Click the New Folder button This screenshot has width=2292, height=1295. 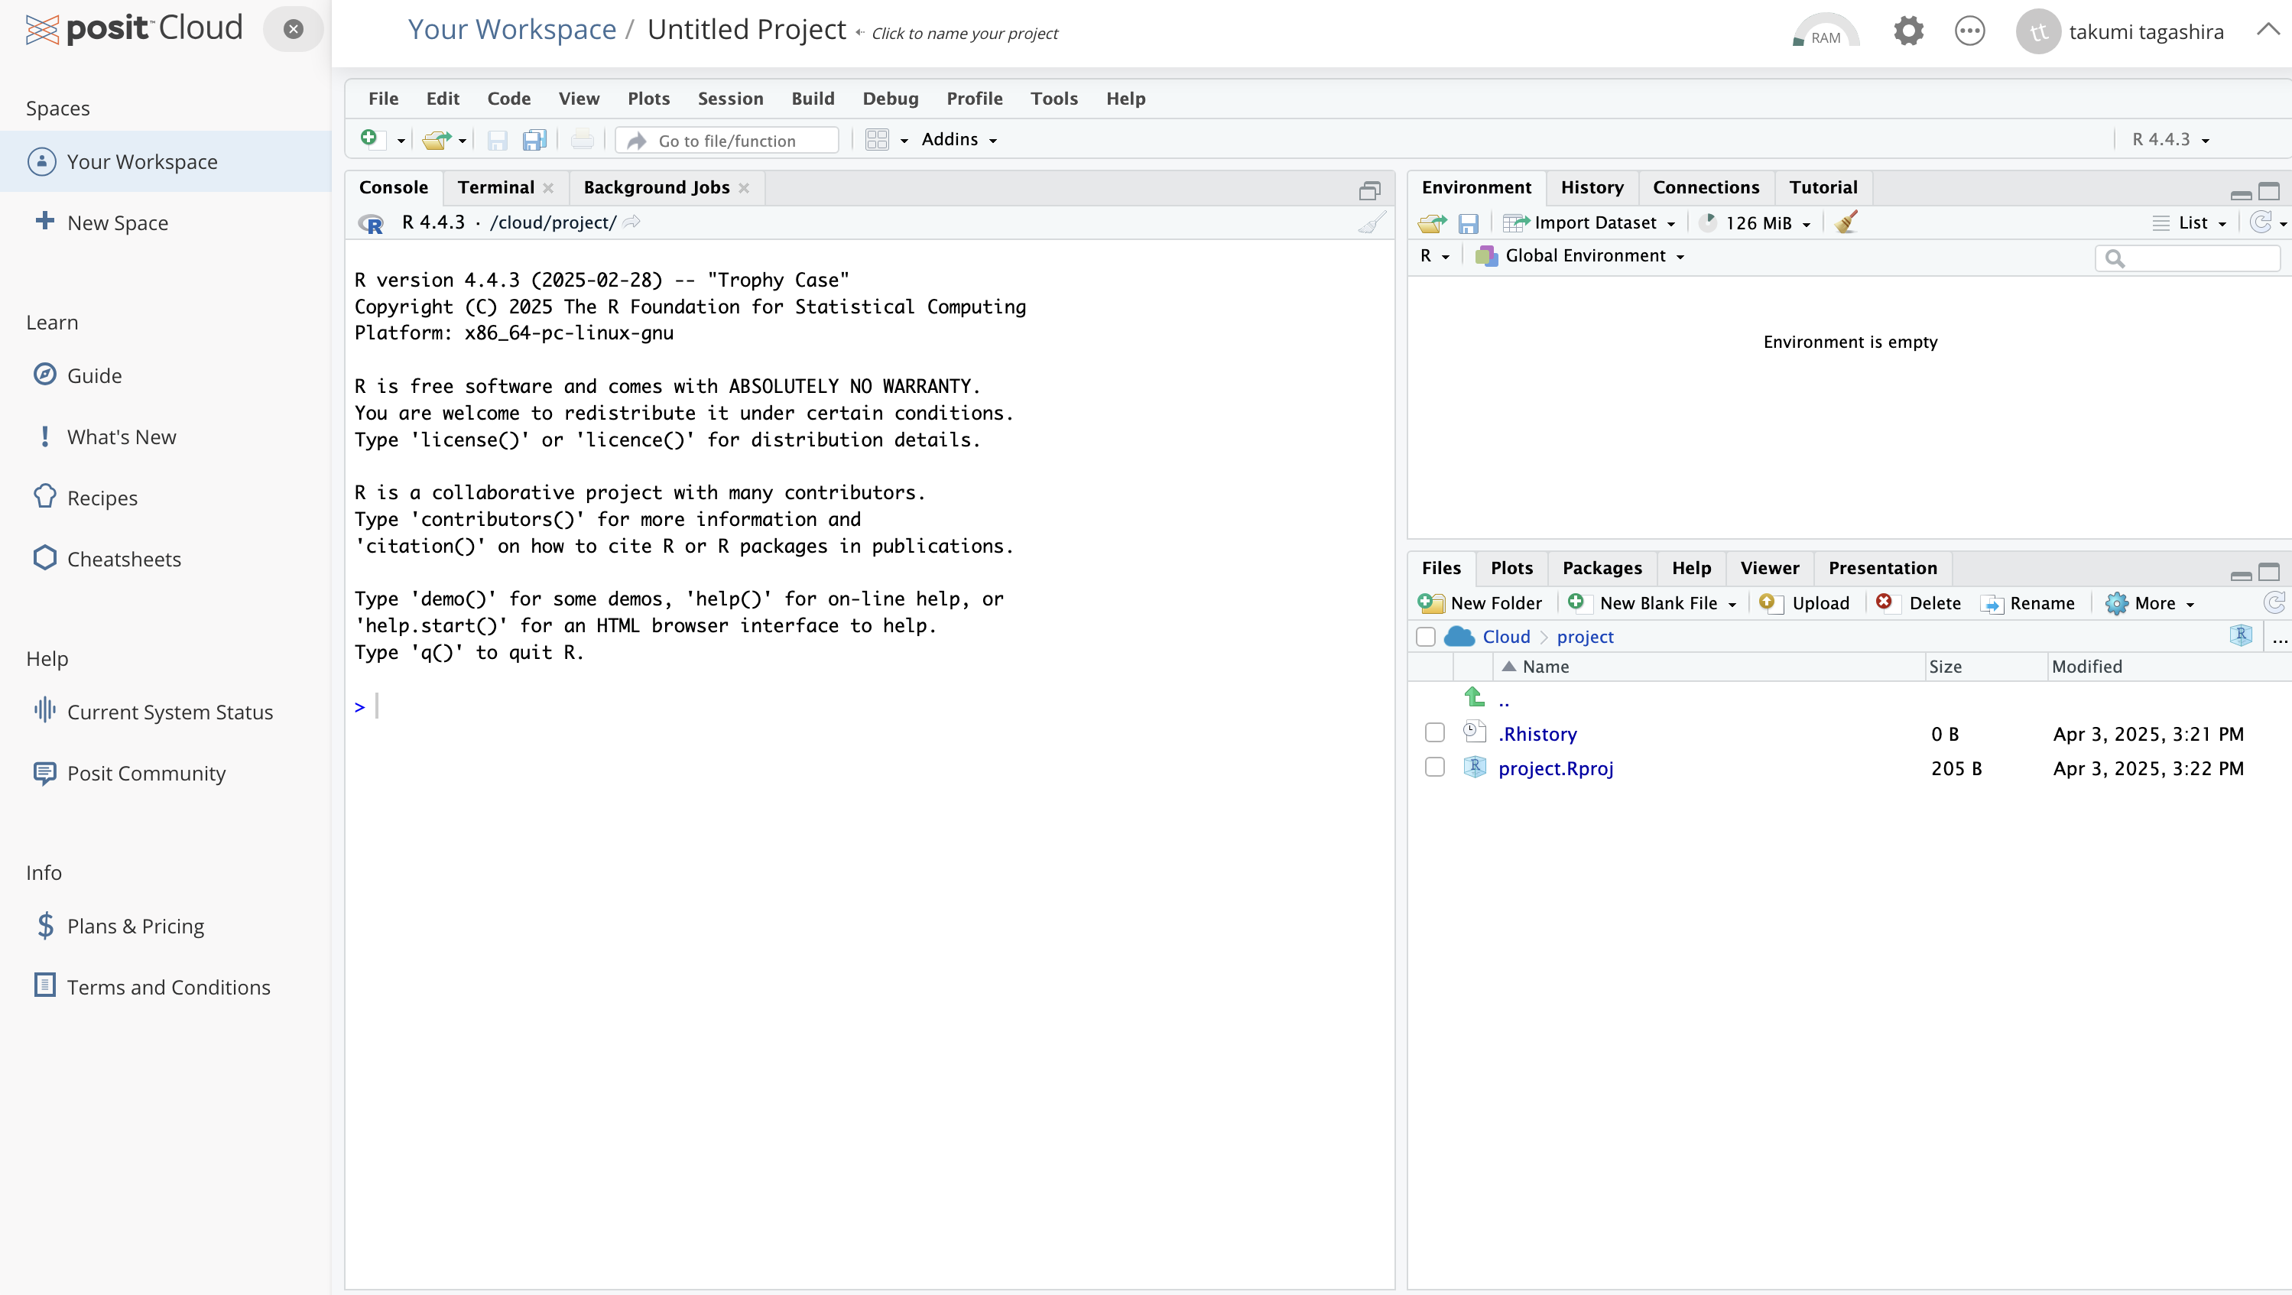coord(1481,602)
